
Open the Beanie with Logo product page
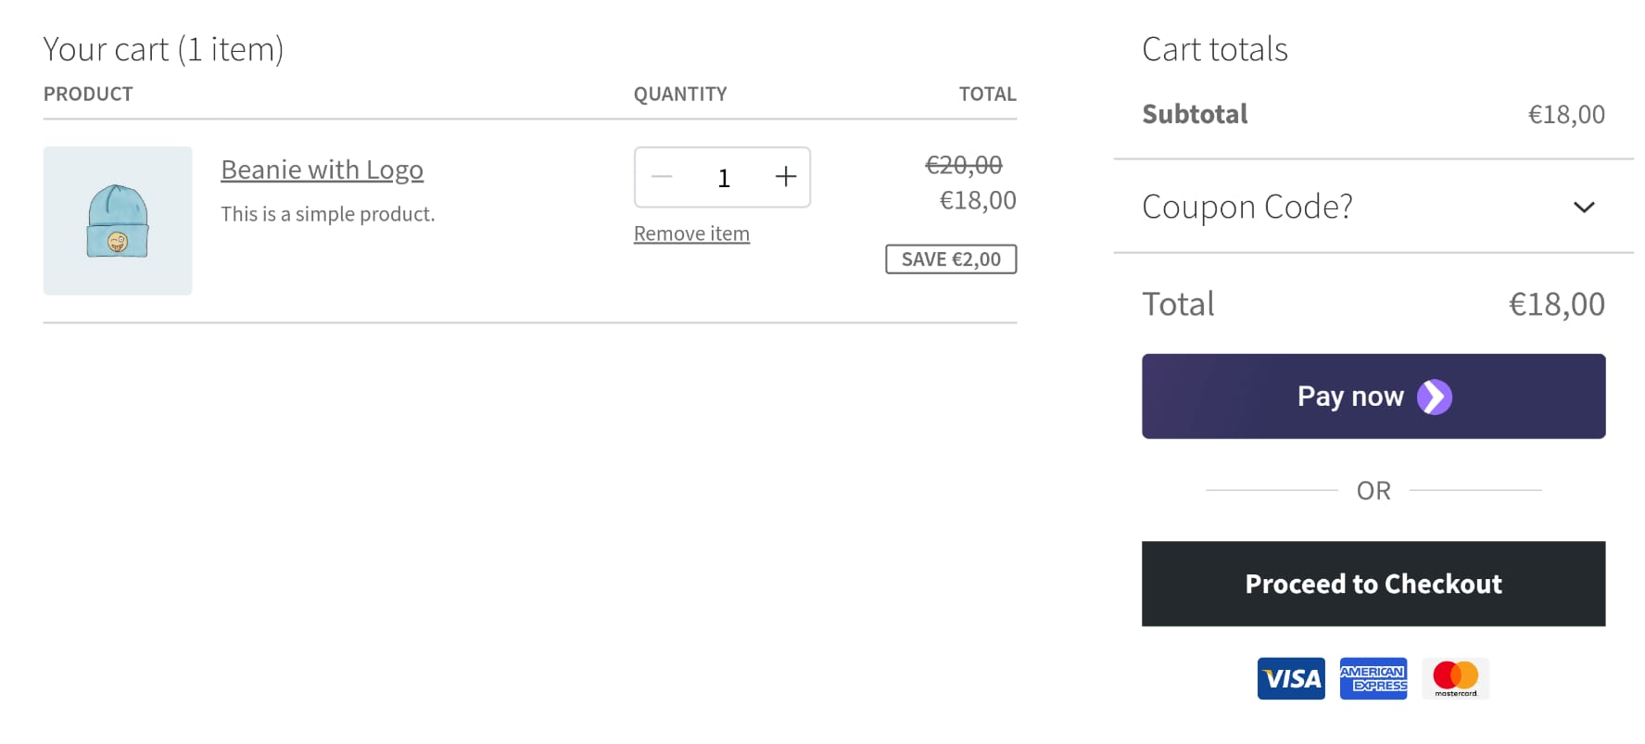(x=322, y=170)
